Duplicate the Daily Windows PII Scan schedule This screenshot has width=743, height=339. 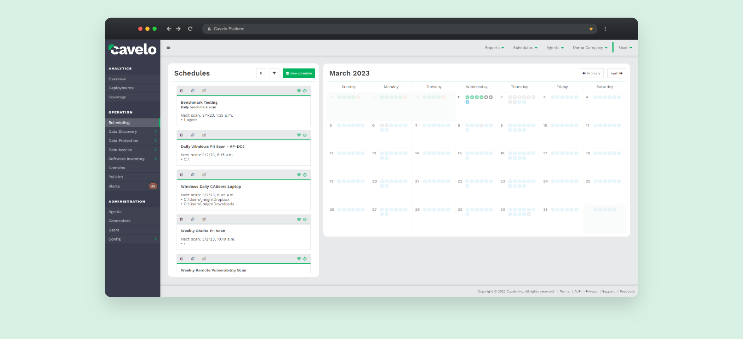tap(193, 135)
